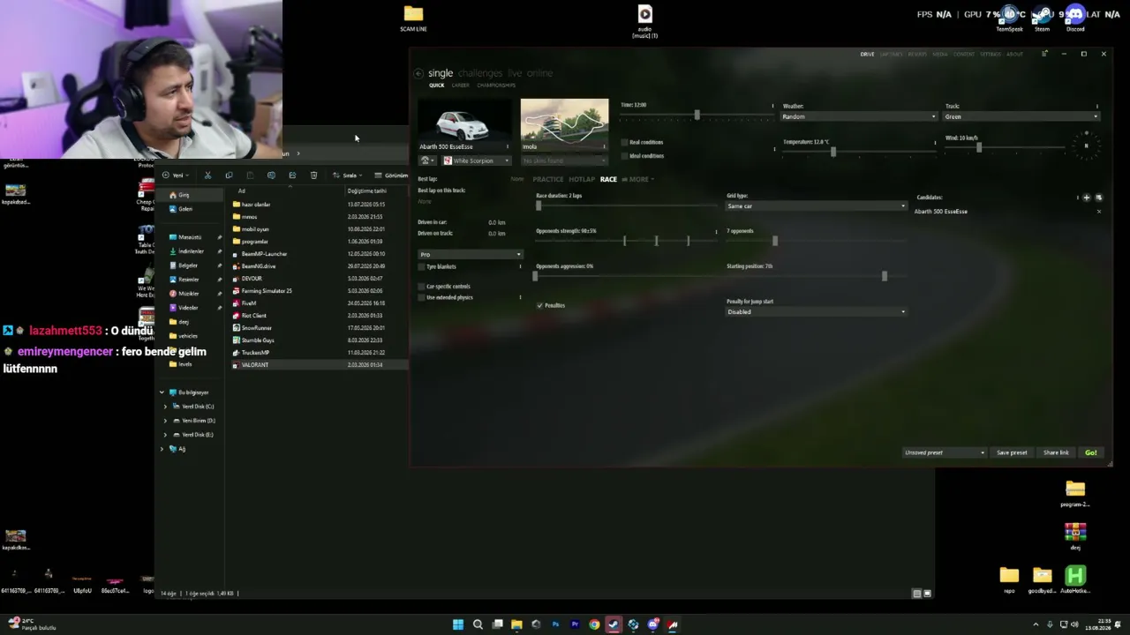The image size is (1130, 635).
Task: Open İndirilenler in Explorer sidebar
Action: [191, 251]
